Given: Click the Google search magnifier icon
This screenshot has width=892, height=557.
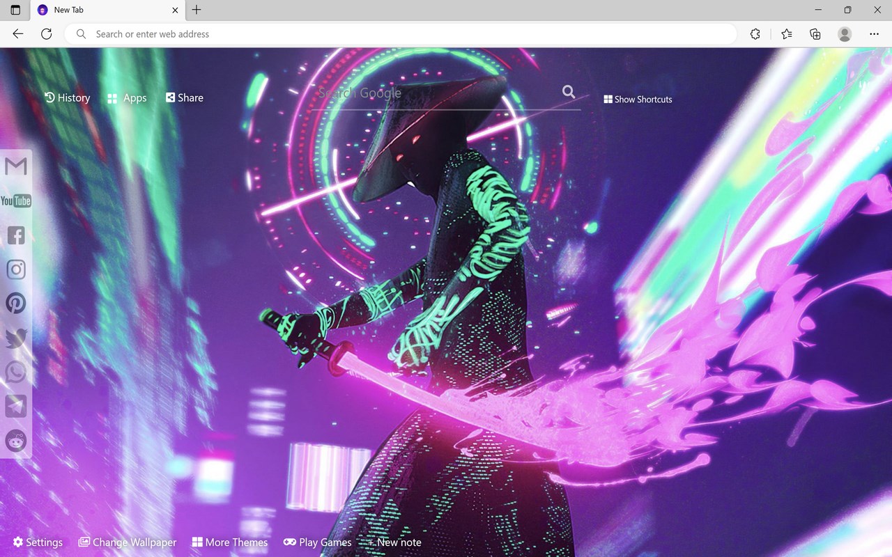Looking at the screenshot, I should [x=569, y=91].
